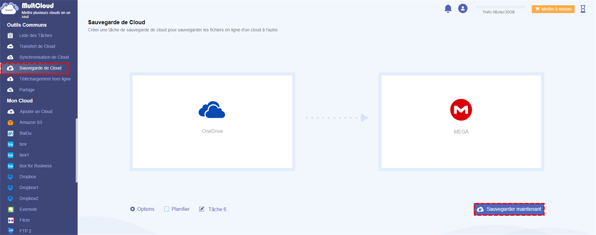596x235 pixels.
Task: Select Flickr account entry
Action: pos(25,220)
